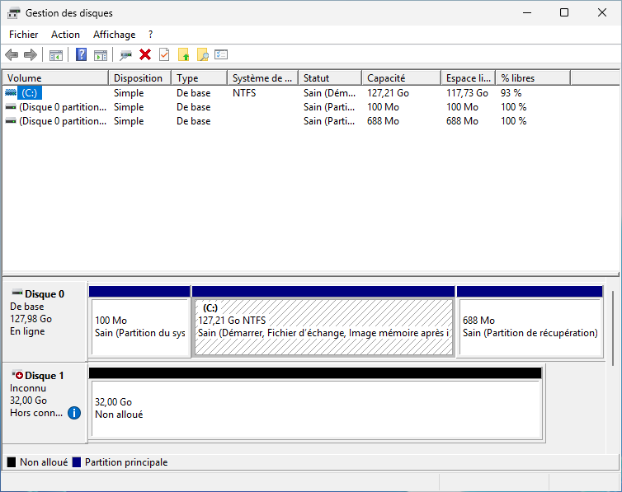Select the 688 Mo recovery partition block

click(530, 326)
